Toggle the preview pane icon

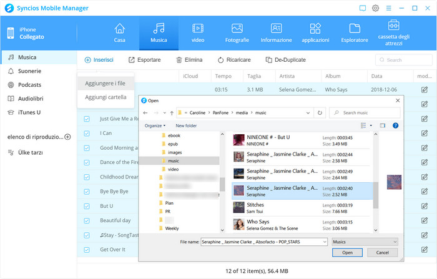point(382,125)
